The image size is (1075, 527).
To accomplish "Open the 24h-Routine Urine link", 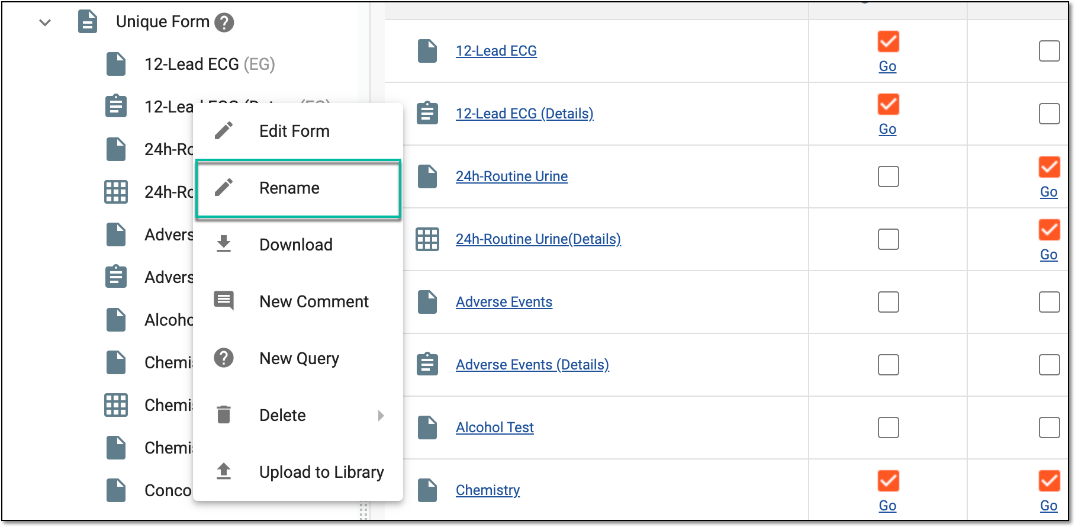I will tap(511, 176).
